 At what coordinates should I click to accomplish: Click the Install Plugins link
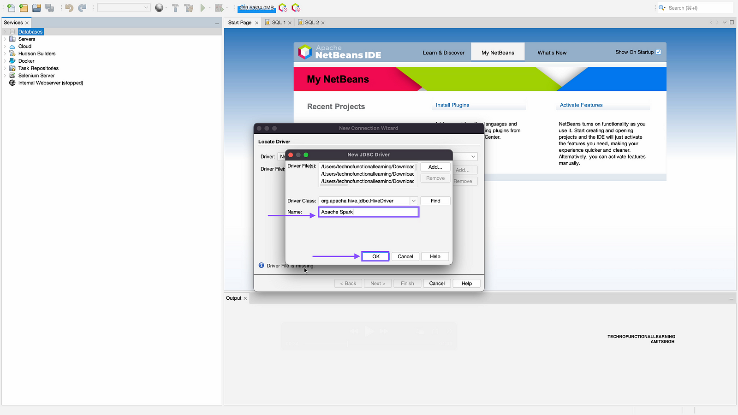pos(452,105)
